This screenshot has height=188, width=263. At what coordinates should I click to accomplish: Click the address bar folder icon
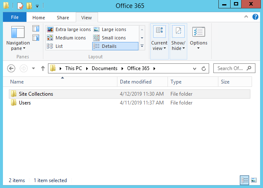tap(53, 68)
